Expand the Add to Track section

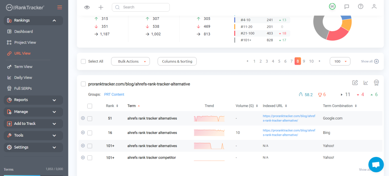point(33,124)
